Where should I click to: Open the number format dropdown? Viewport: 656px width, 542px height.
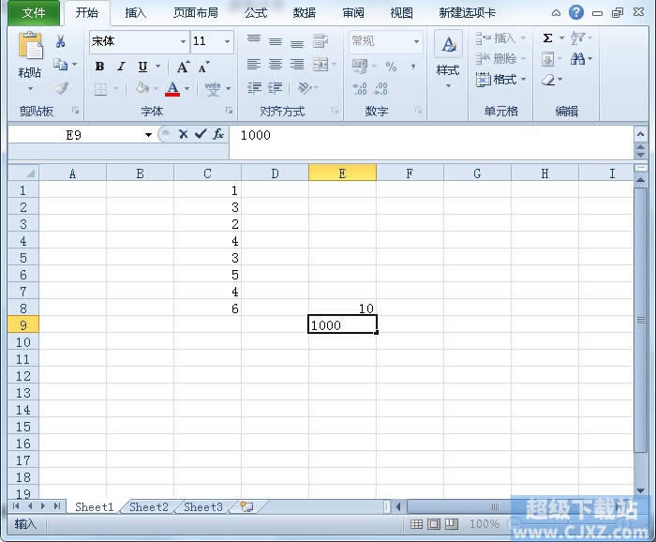(x=416, y=41)
